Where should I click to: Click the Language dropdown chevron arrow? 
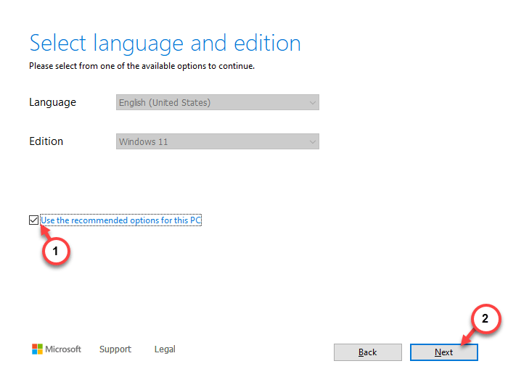tap(312, 103)
